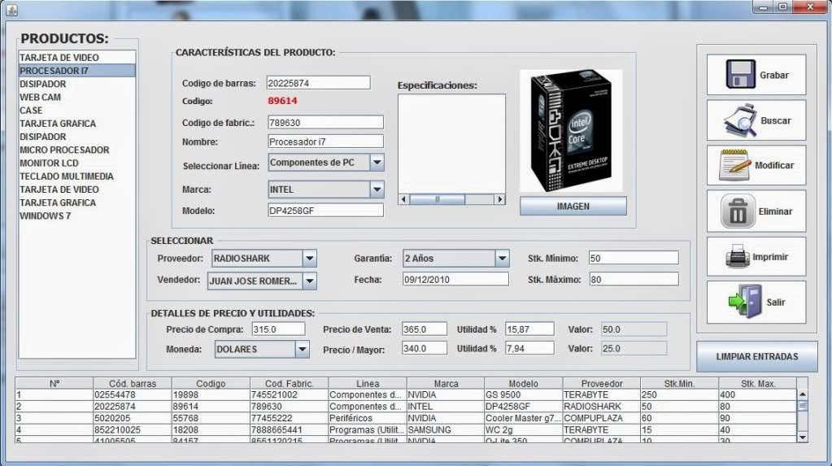Viewport: 832px width, 466px height.
Task: Click the door arrow Salir icon
Action: click(x=746, y=302)
